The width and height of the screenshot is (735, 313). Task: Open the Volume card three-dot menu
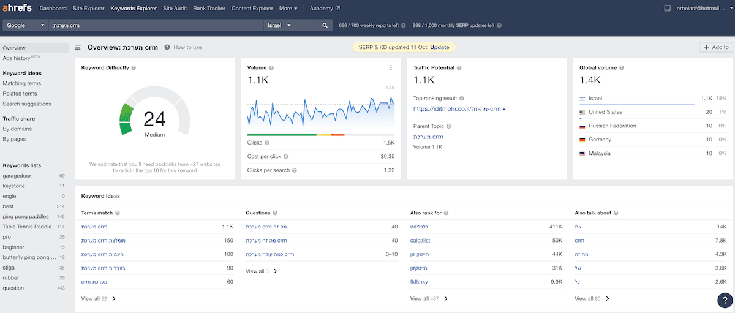click(391, 68)
